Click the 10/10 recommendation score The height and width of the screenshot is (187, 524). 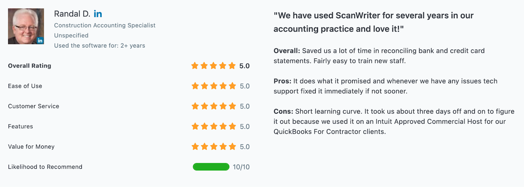pos(241,167)
